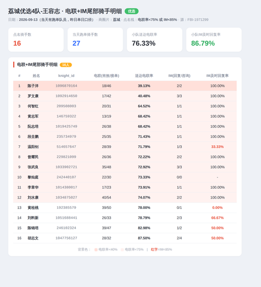Screen dimensions: 261x287
Task: Click the light pink legend swatch for 电联率<75%
Action: point(122,250)
